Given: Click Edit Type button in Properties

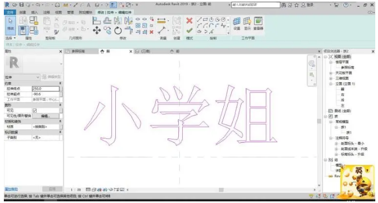Looking at the screenshot, I should click(x=52, y=77).
